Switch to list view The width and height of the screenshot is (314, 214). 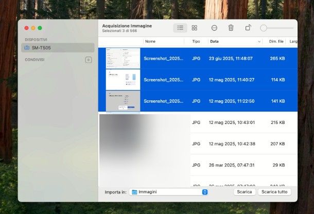[180, 28]
